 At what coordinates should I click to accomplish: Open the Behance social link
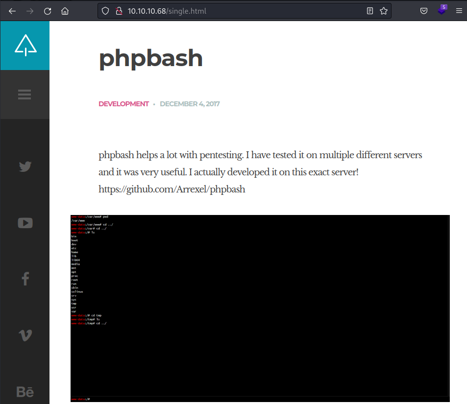tap(25, 392)
